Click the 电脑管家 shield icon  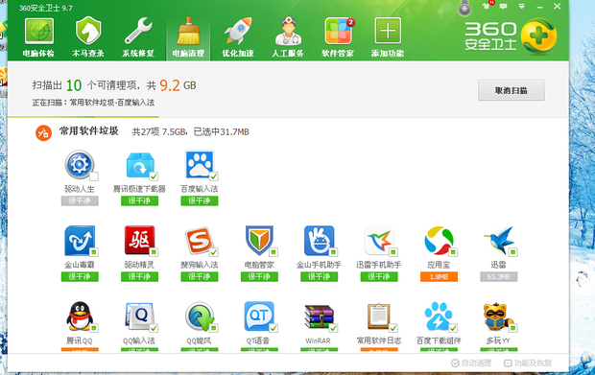click(259, 241)
